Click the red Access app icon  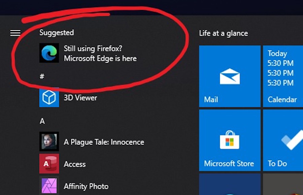click(x=49, y=164)
